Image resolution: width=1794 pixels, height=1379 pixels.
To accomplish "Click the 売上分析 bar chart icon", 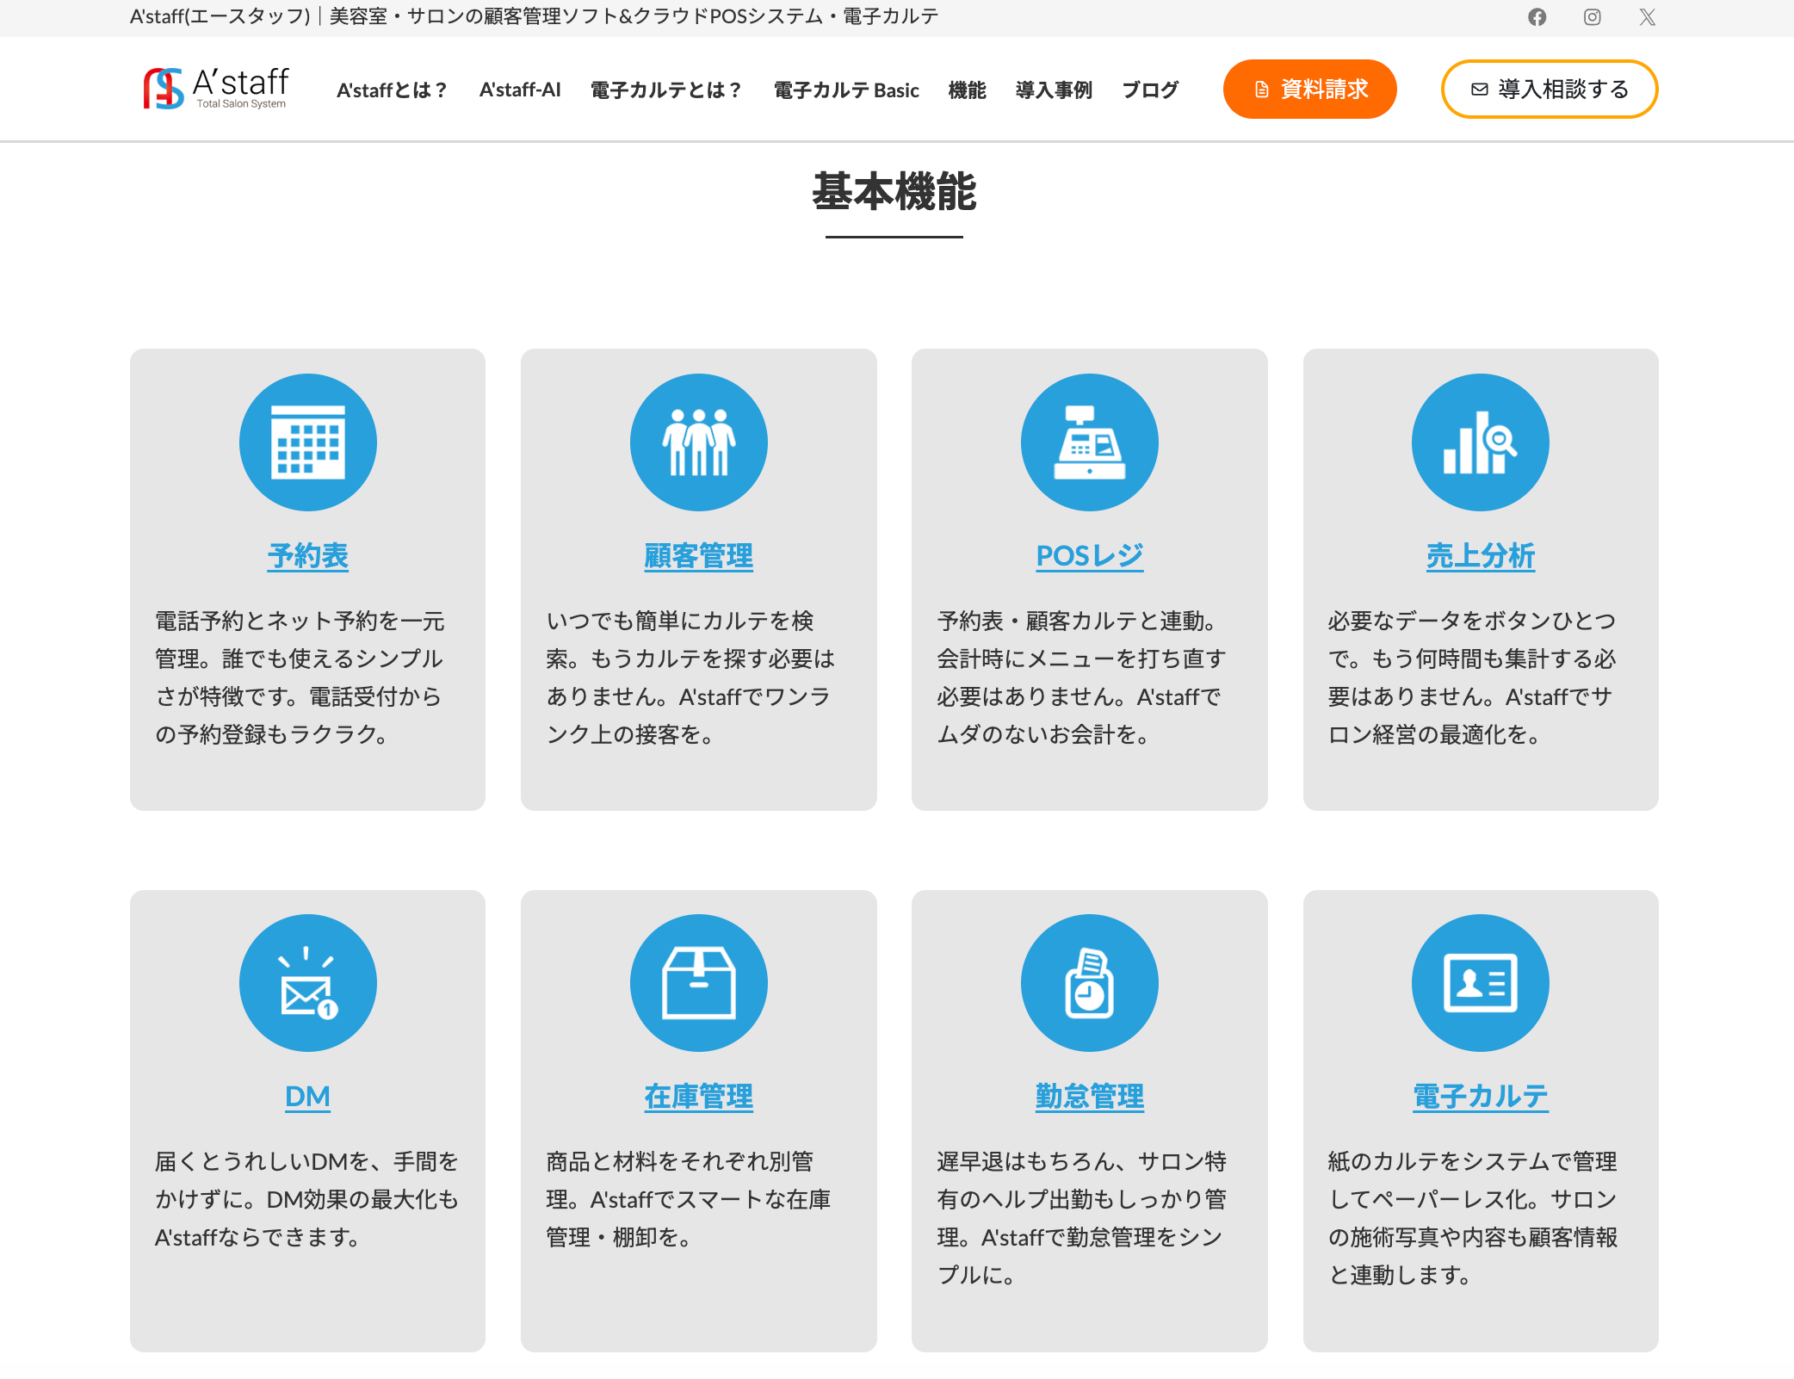I will coord(1481,442).
